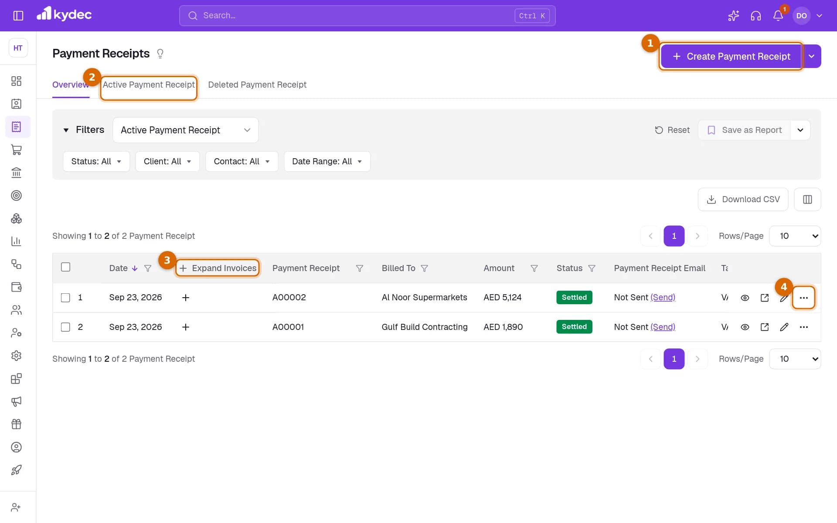Click the Send link for receipt A00002
The width and height of the screenshot is (837, 523).
point(663,297)
